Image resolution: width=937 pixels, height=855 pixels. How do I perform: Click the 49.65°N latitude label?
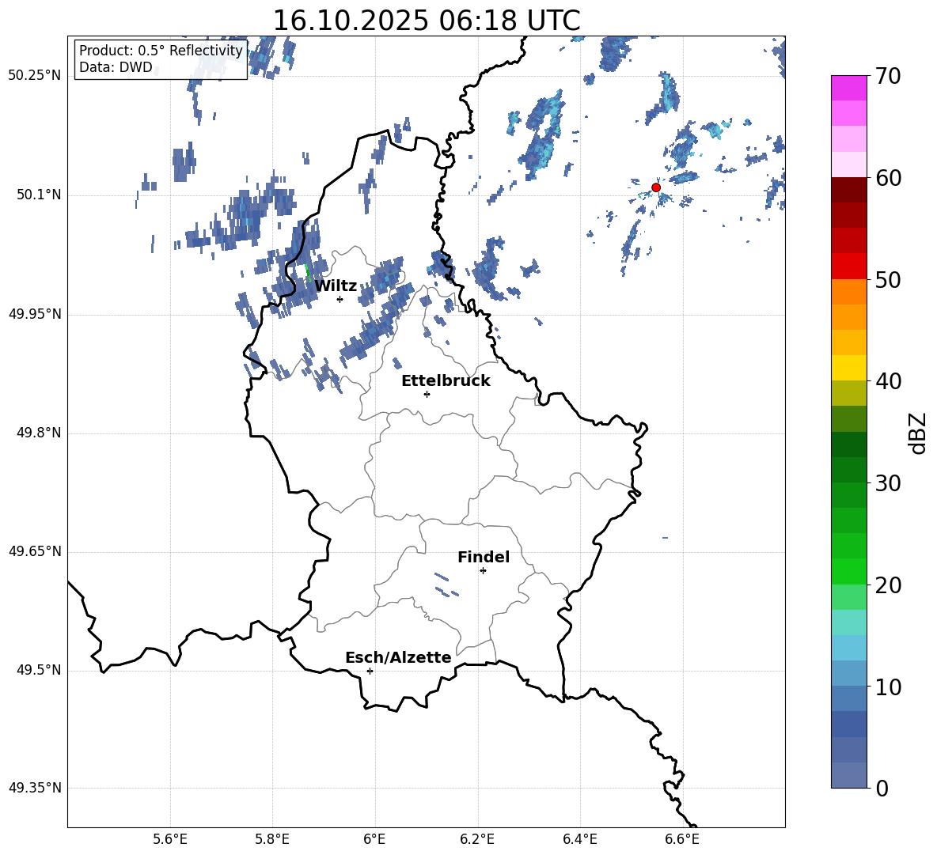(x=35, y=551)
